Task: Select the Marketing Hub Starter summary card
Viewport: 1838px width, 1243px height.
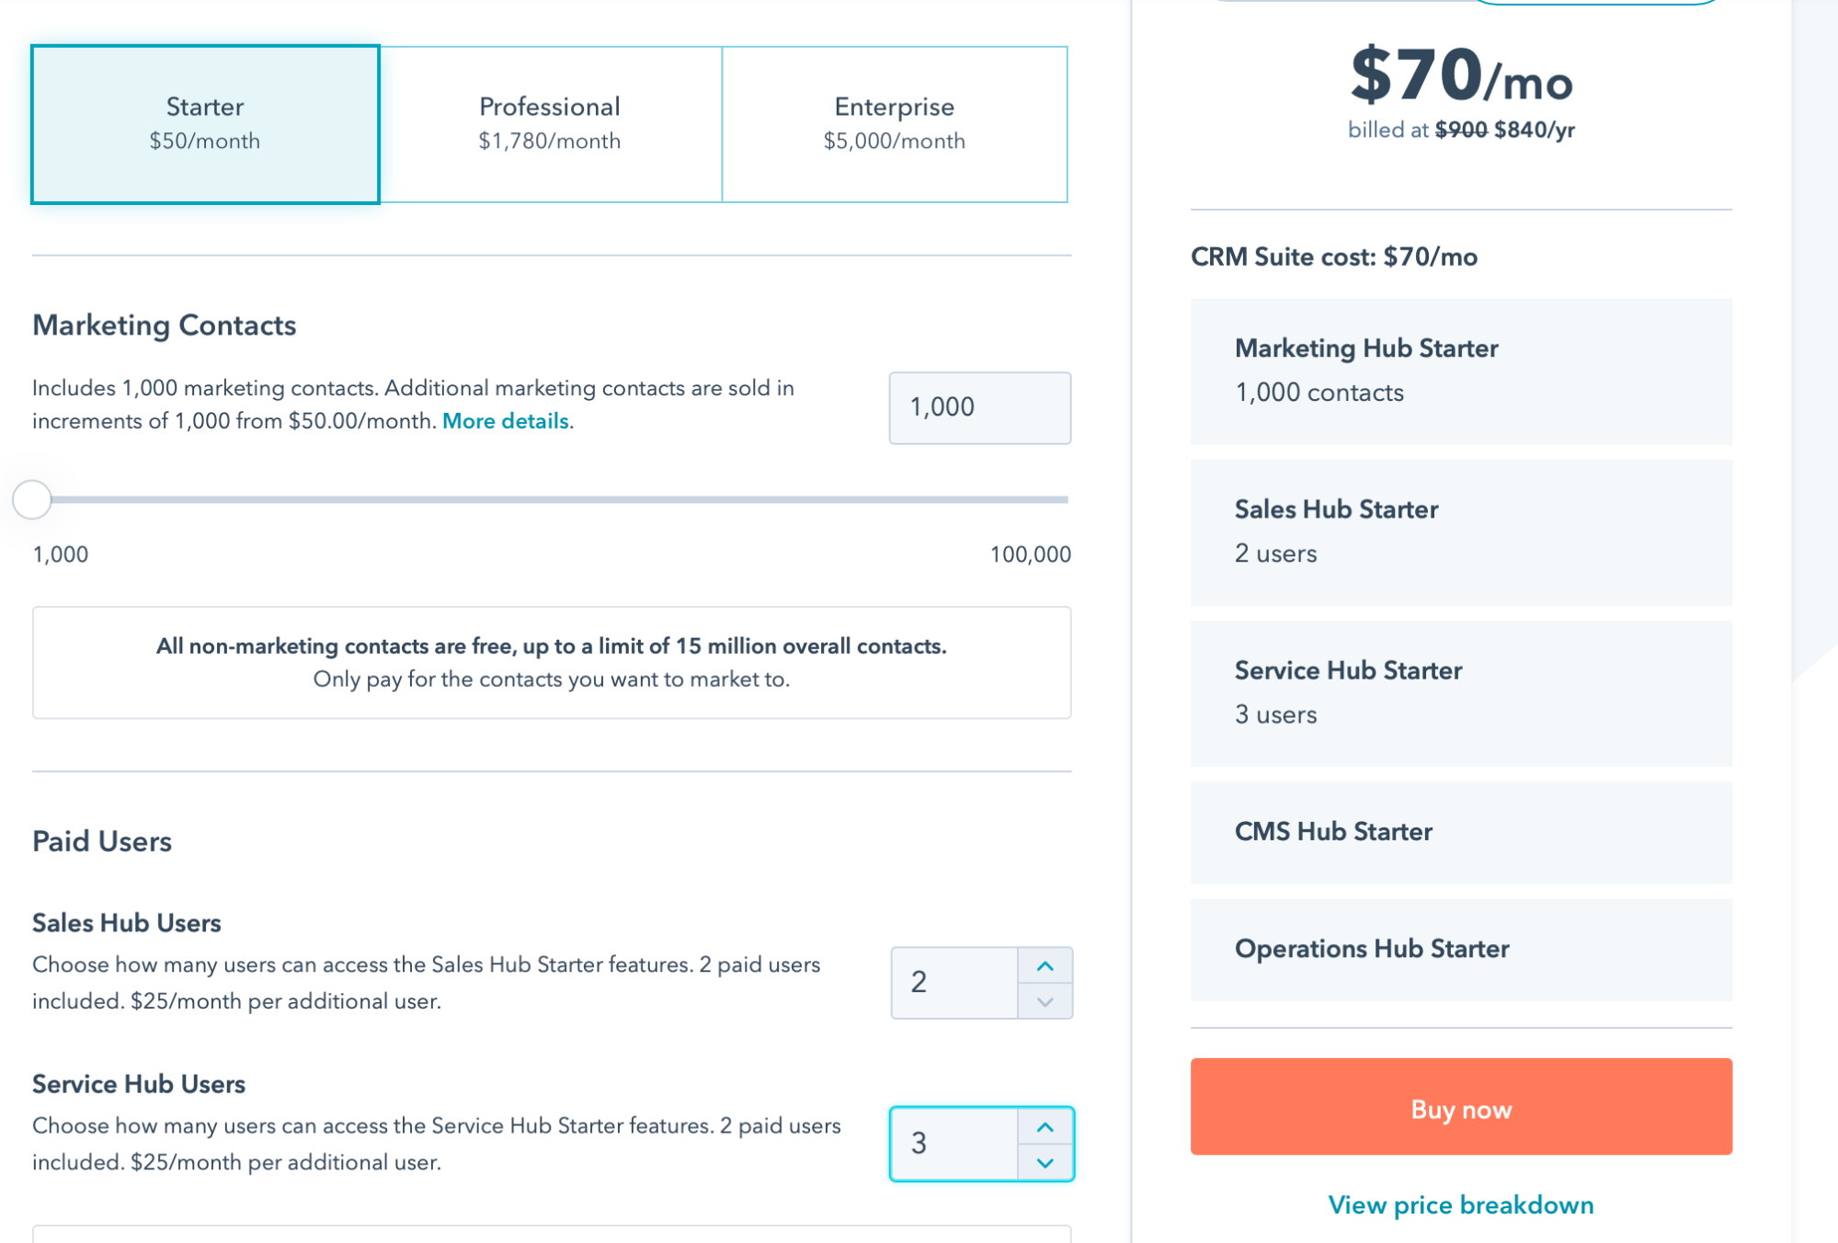Action: point(1460,370)
